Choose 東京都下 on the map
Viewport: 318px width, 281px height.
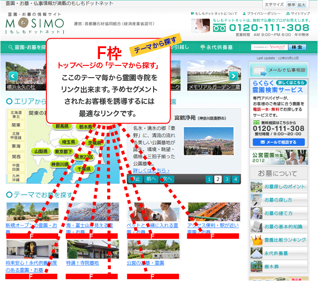[x=64, y=152]
